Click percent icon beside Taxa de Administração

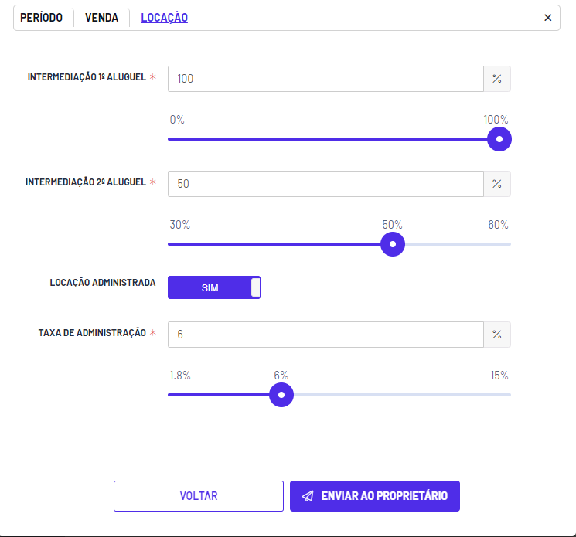tap(497, 335)
